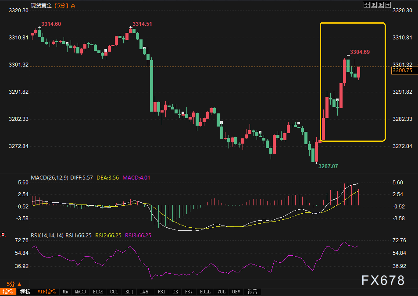Open the 设置 settings button
This screenshot has height=296, width=418.
252,292
